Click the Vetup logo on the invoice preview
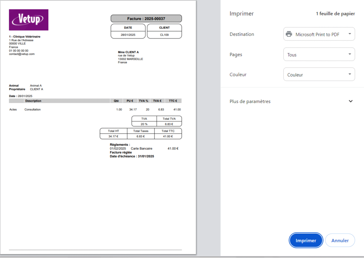Image resolution: width=364 pixels, height=258 pixels. coord(28,20)
